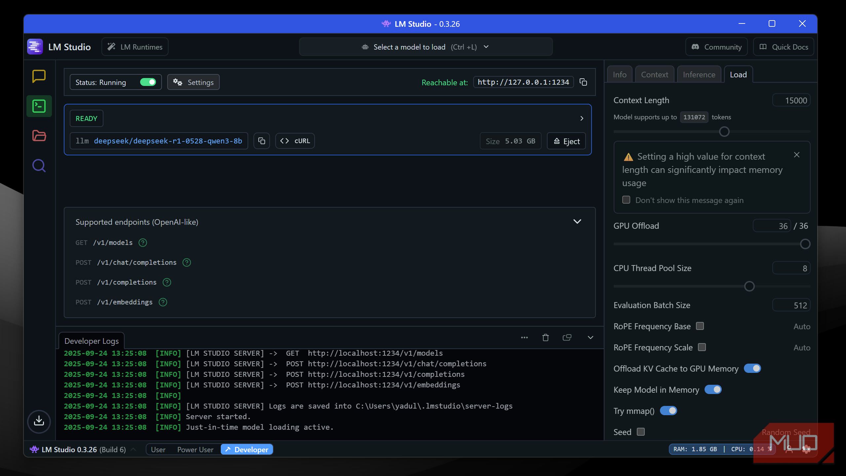Viewport: 846px width, 476px height.
Task: Click the RAM and CPU usage indicator
Action: (x=722, y=449)
